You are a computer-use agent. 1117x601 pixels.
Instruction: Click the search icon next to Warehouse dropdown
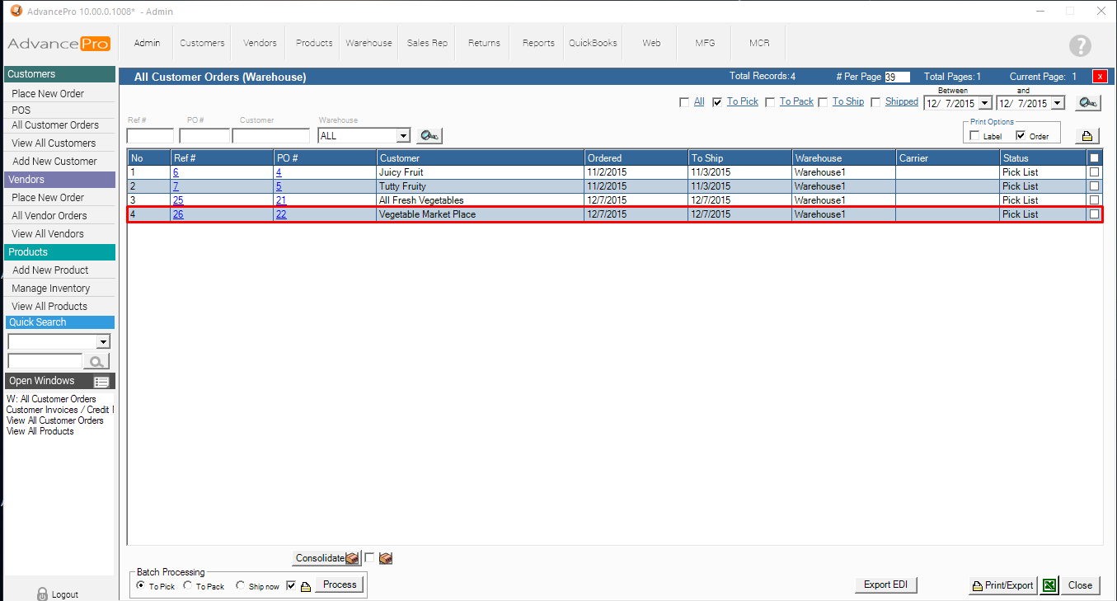[429, 136]
